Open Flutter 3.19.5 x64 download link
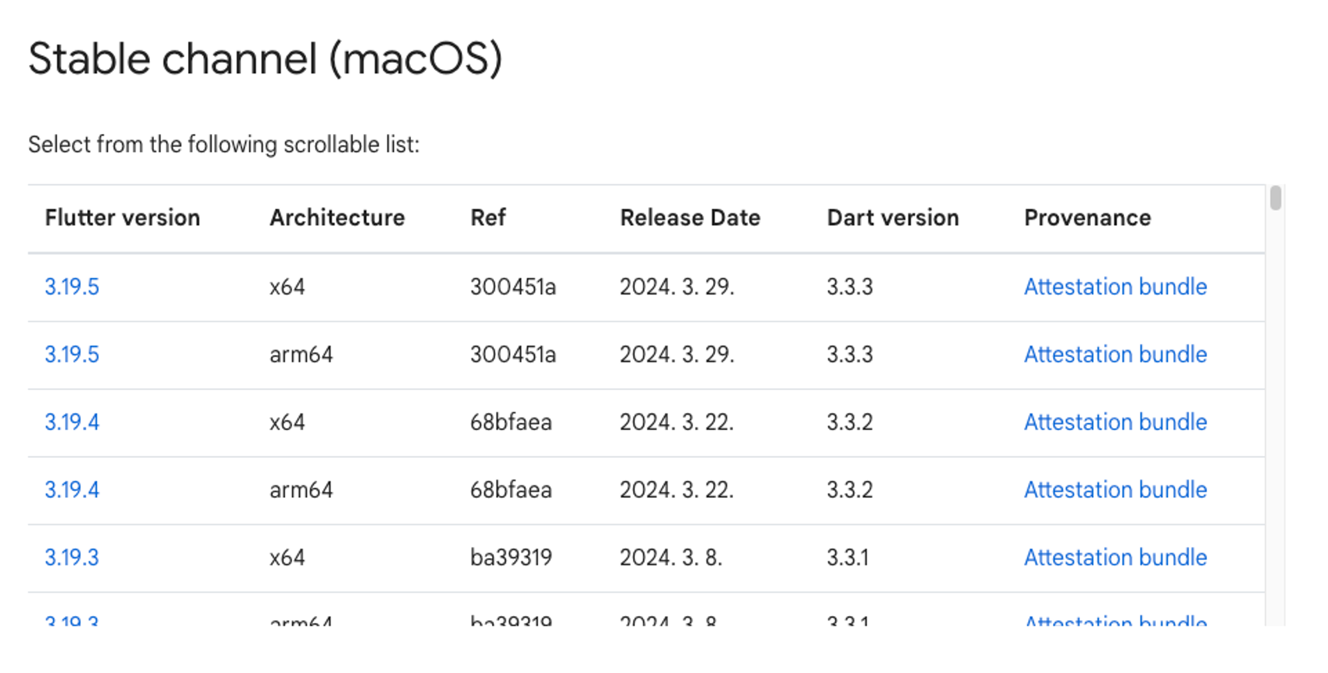Image resolution: width=1328 pixels, height=673 pixels. pyautogui.click(x=72, y=287)
